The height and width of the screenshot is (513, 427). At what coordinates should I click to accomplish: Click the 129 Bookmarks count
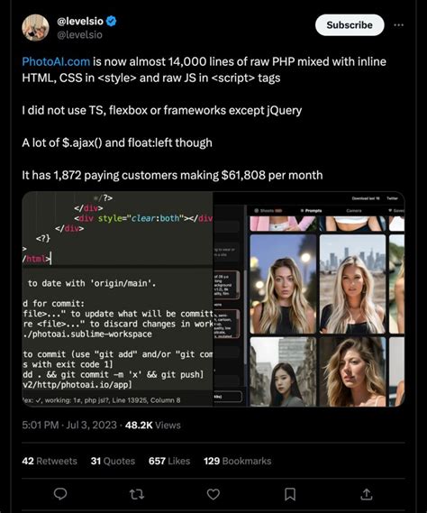coord(237,461)
